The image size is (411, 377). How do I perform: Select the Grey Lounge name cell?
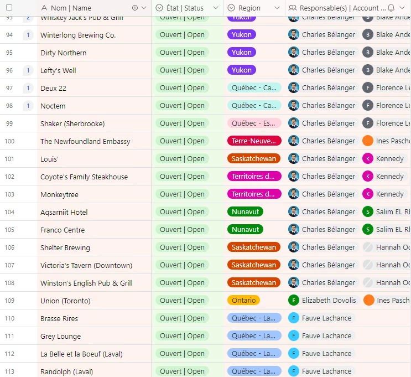(x=95, y=336)
